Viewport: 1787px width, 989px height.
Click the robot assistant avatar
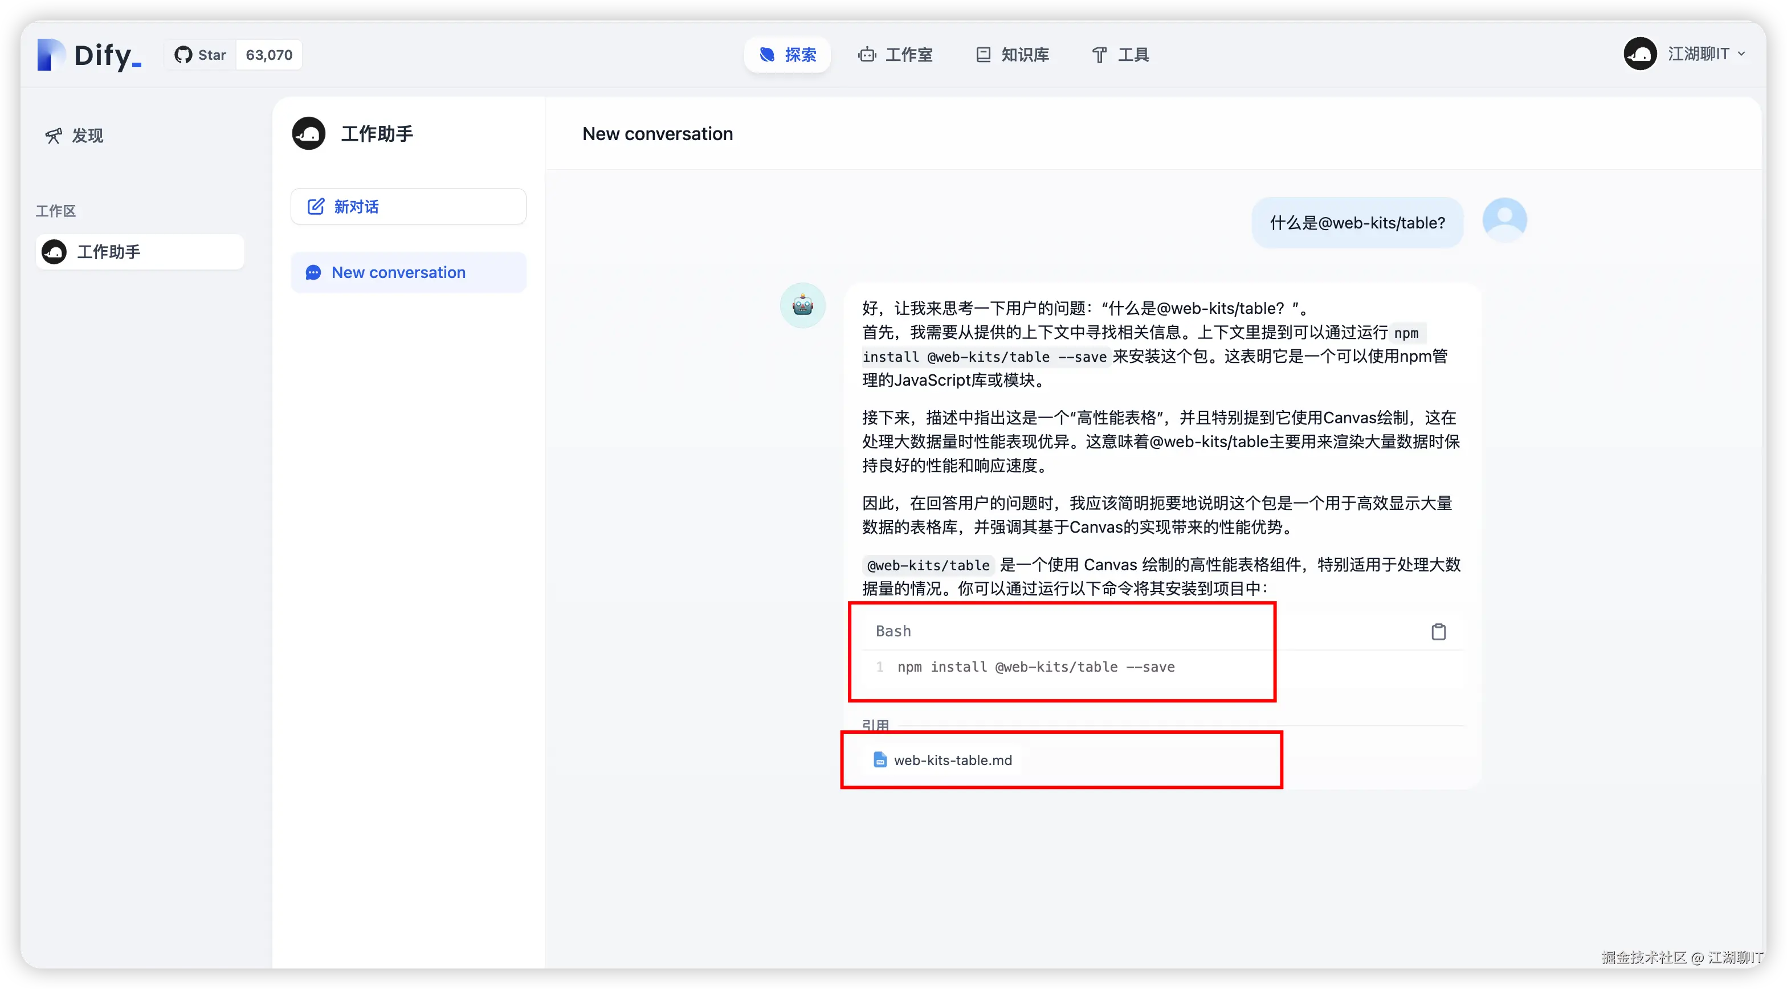point(803,305)
